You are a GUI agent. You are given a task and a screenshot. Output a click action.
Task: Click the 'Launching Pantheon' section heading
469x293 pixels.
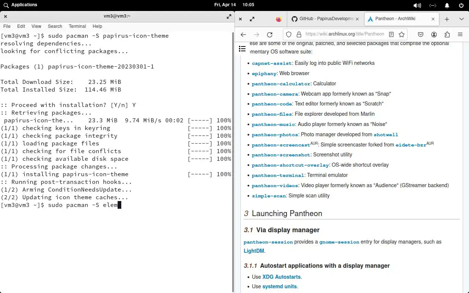coord(287,214)
